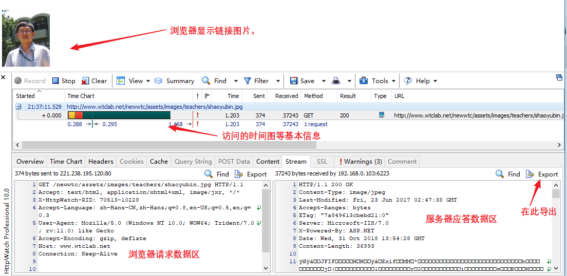The width and height of the screenshot is (567, 276).
Task: Clear the request log with Clear
Action: (94, 81)
